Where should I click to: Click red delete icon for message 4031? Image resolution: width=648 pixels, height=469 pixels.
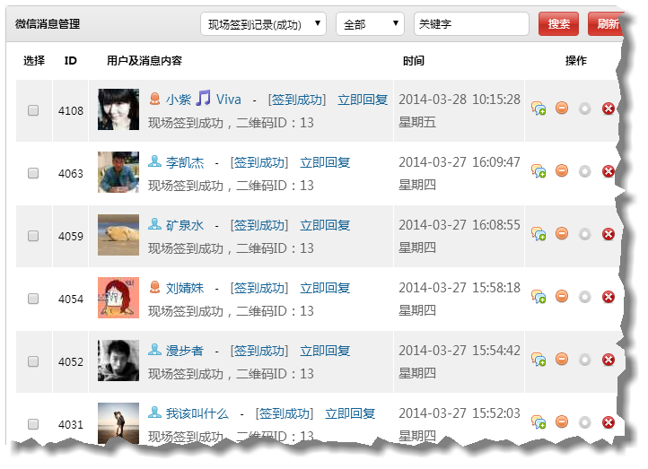pos(608,422)
